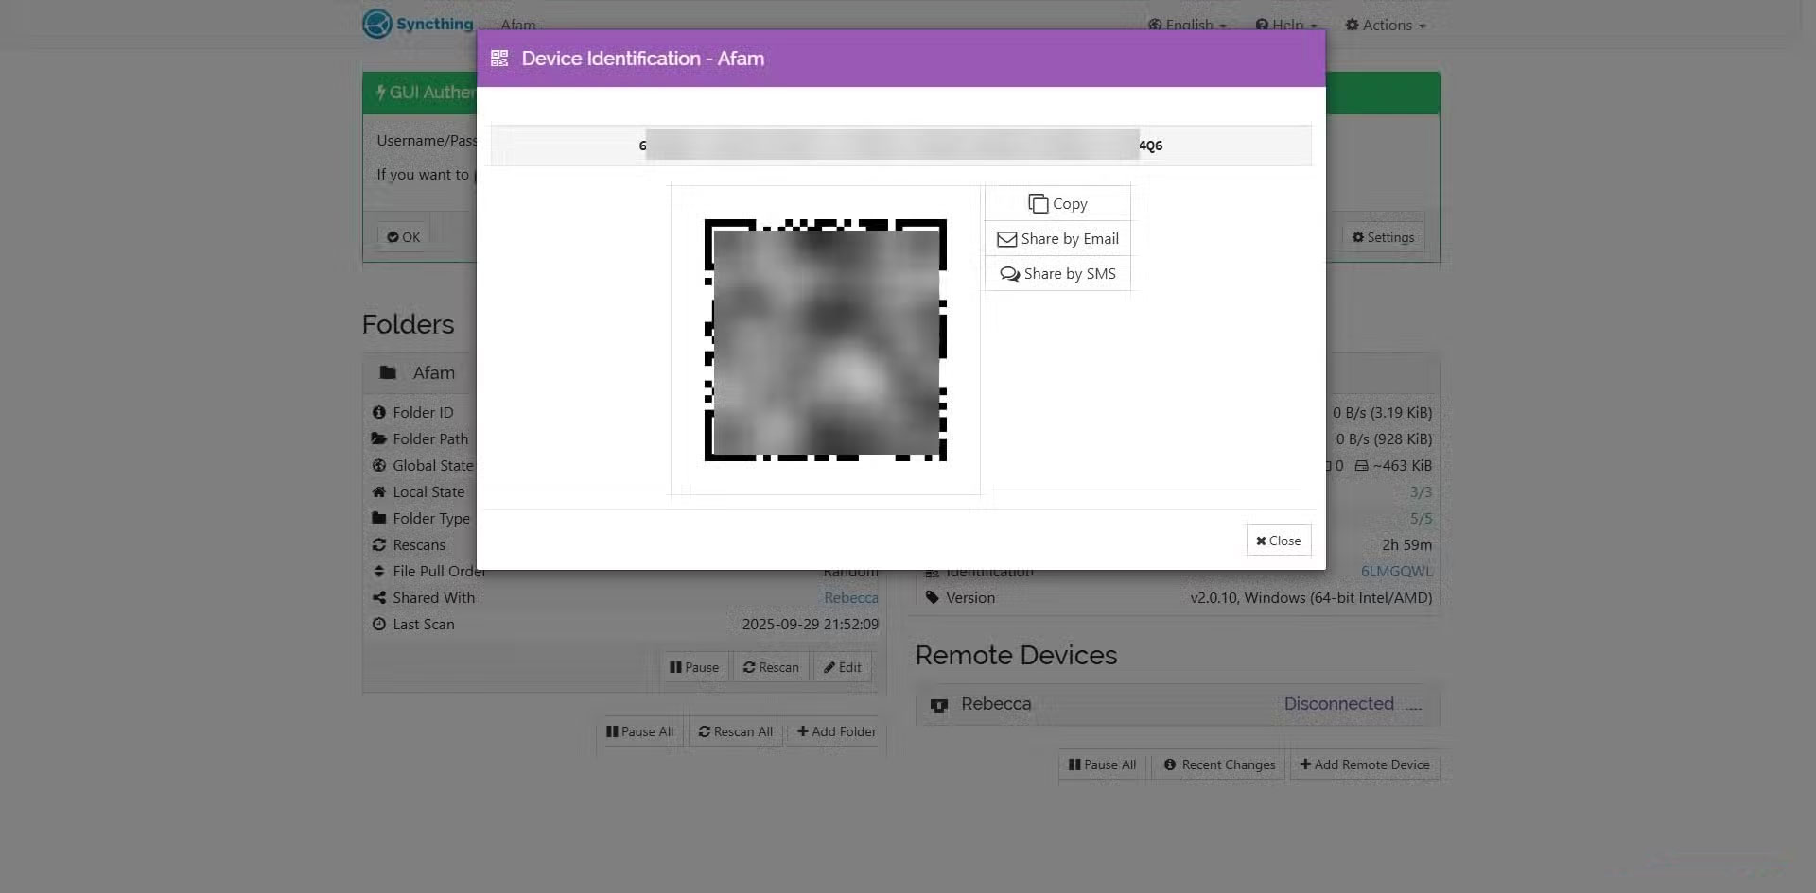1816x893 pixels.
Task: Click the envelope icon for Share by Email
Action: click(1007, 238)
